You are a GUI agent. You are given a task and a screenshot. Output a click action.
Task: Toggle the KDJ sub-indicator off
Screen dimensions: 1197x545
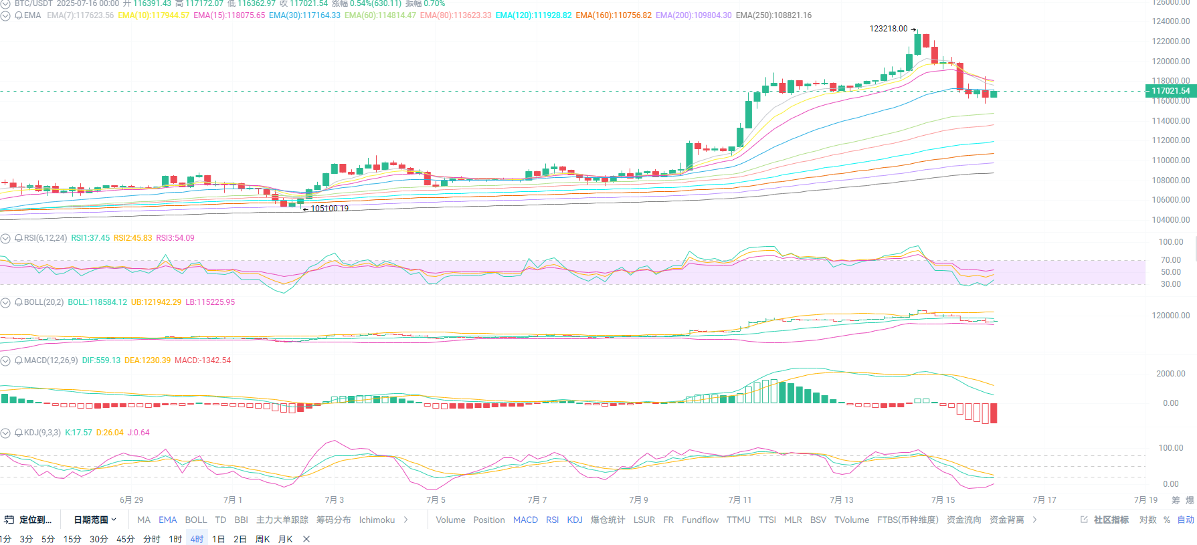point(575,520)
